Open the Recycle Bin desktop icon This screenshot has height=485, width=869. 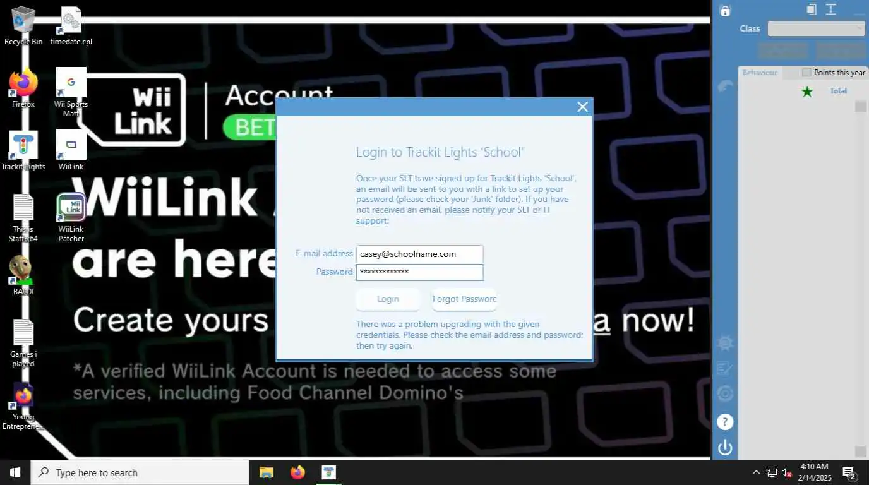(x=23, y=26)
